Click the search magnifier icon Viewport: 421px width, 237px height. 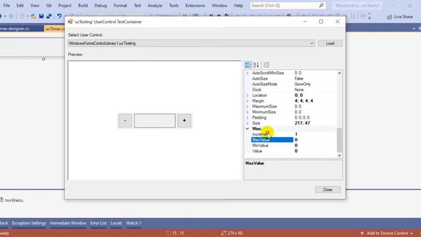(322, 5)
